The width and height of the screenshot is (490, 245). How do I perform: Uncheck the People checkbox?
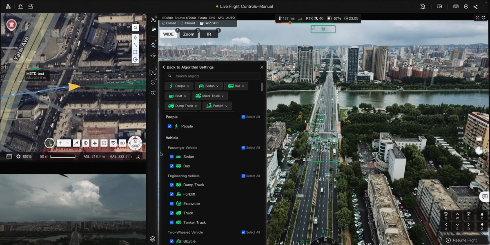tap(169, 126)
